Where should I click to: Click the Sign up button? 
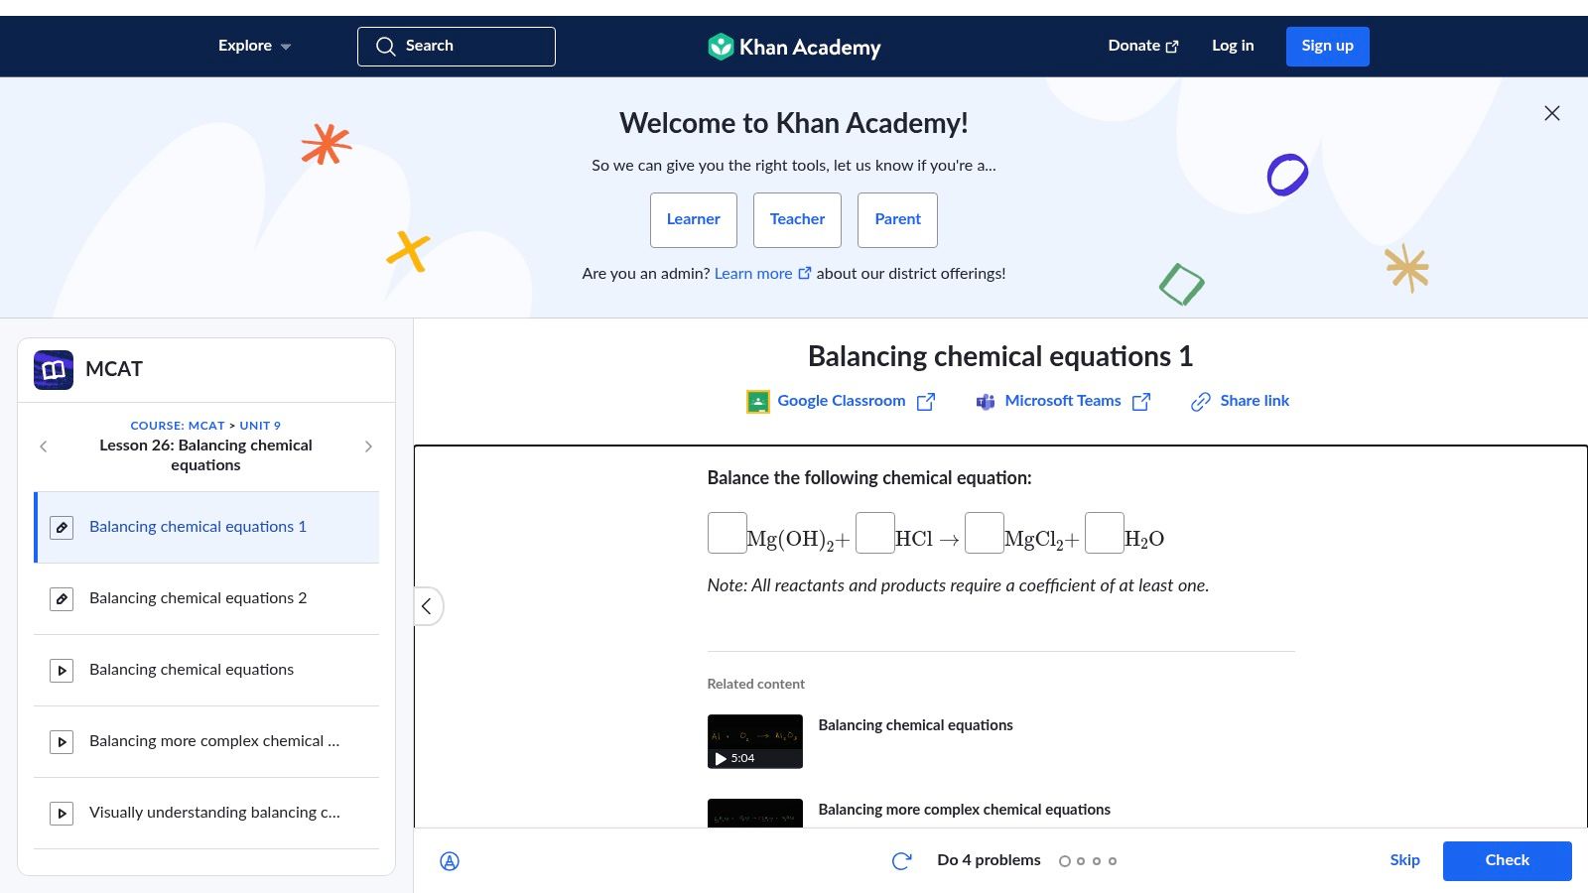pos(1328,47)
